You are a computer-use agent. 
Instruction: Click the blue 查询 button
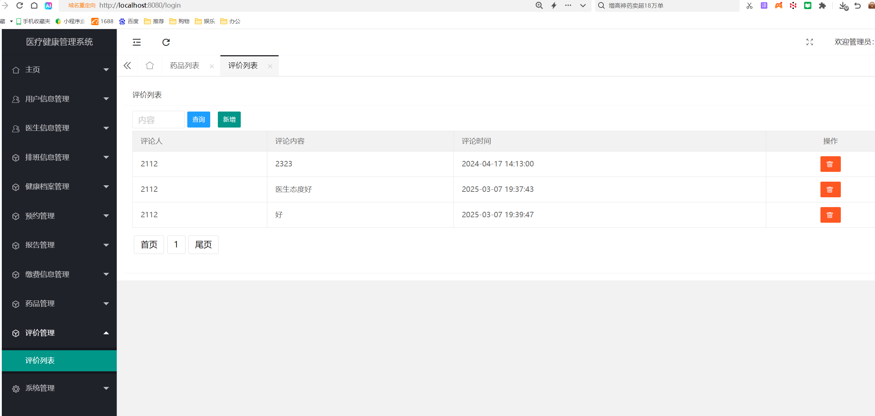click(199, 120)
